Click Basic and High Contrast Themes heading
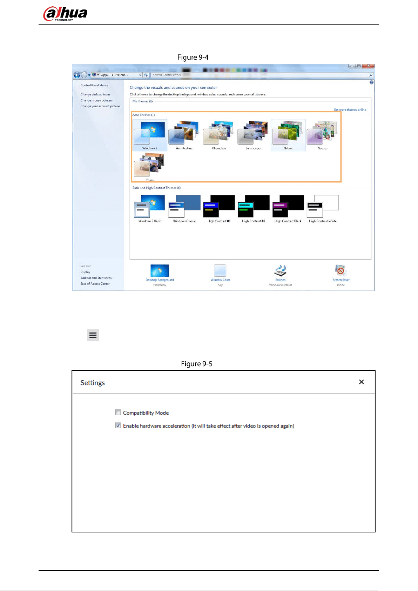Screen dimensions: 418x591 pyautogui.click(x=156, y=188)
